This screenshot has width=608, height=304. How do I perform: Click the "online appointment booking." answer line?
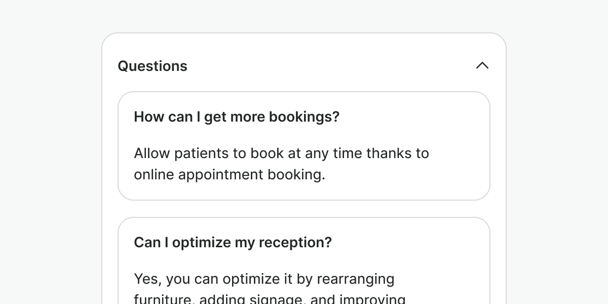click(x=229, y=175)
